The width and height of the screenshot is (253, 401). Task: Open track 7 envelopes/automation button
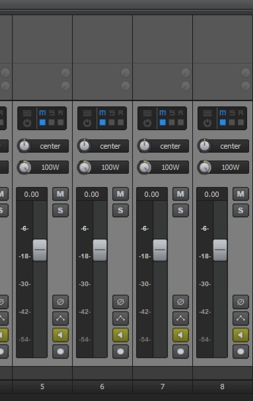[x=180, y=318]
